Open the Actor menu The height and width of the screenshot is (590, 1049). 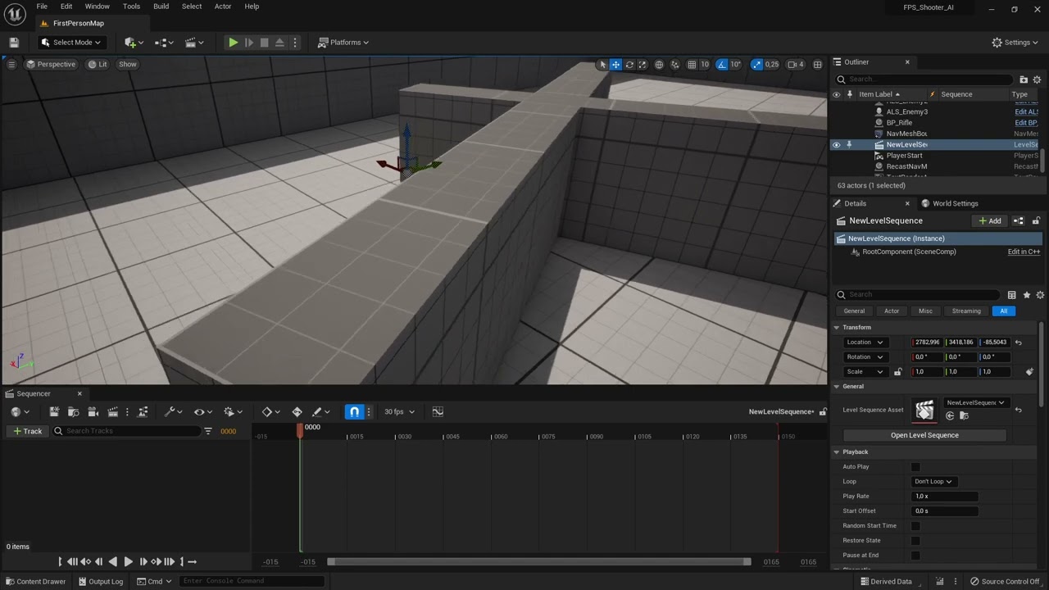click(x=223, y=7)
